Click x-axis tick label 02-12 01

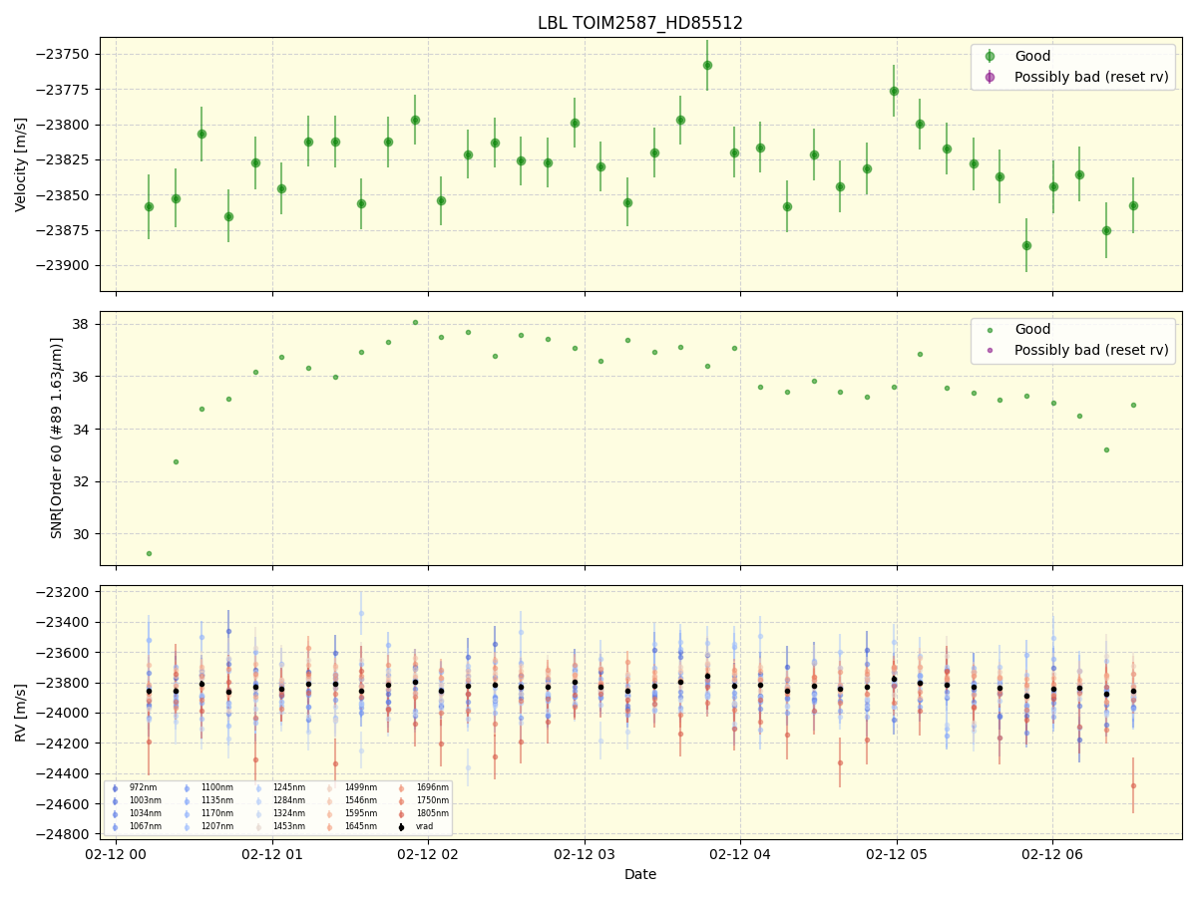(272, 854)
